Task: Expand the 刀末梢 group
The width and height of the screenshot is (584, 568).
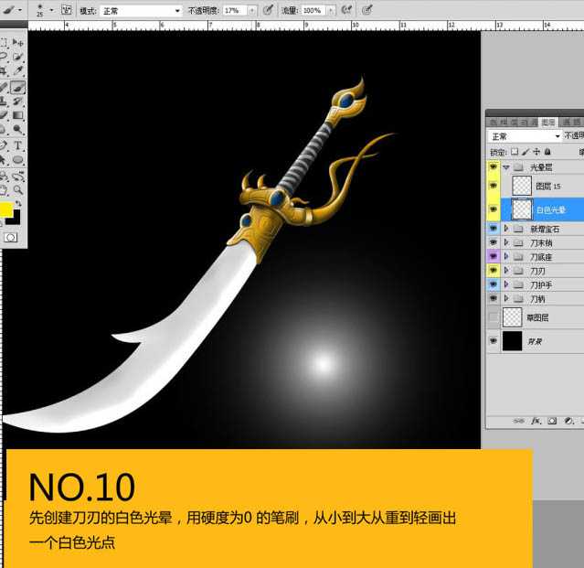Action: pyautogui.click(x=506, y=242)
